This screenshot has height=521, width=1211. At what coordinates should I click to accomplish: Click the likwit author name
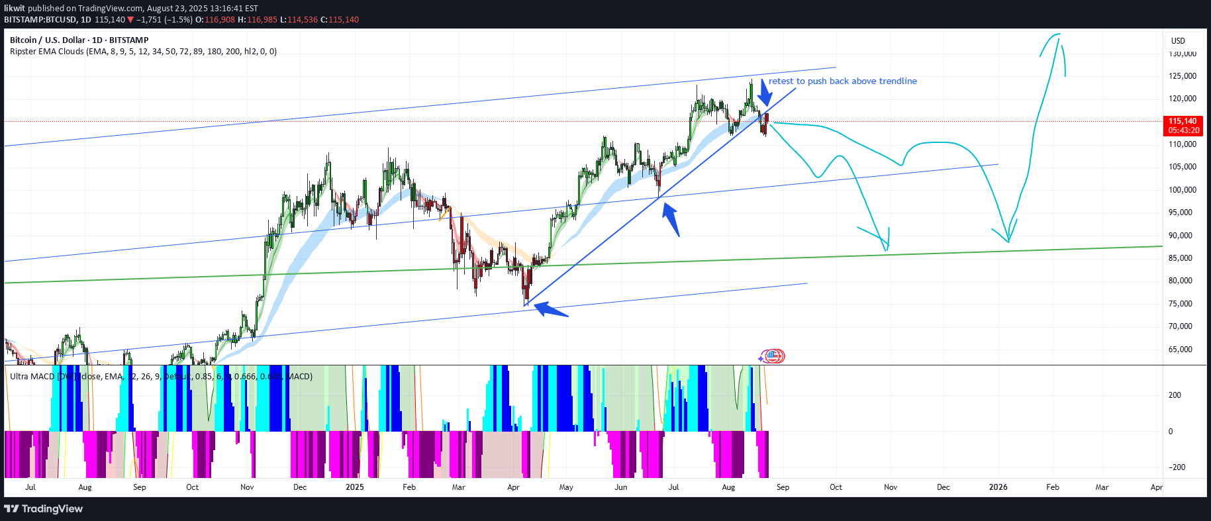(15, 9)
